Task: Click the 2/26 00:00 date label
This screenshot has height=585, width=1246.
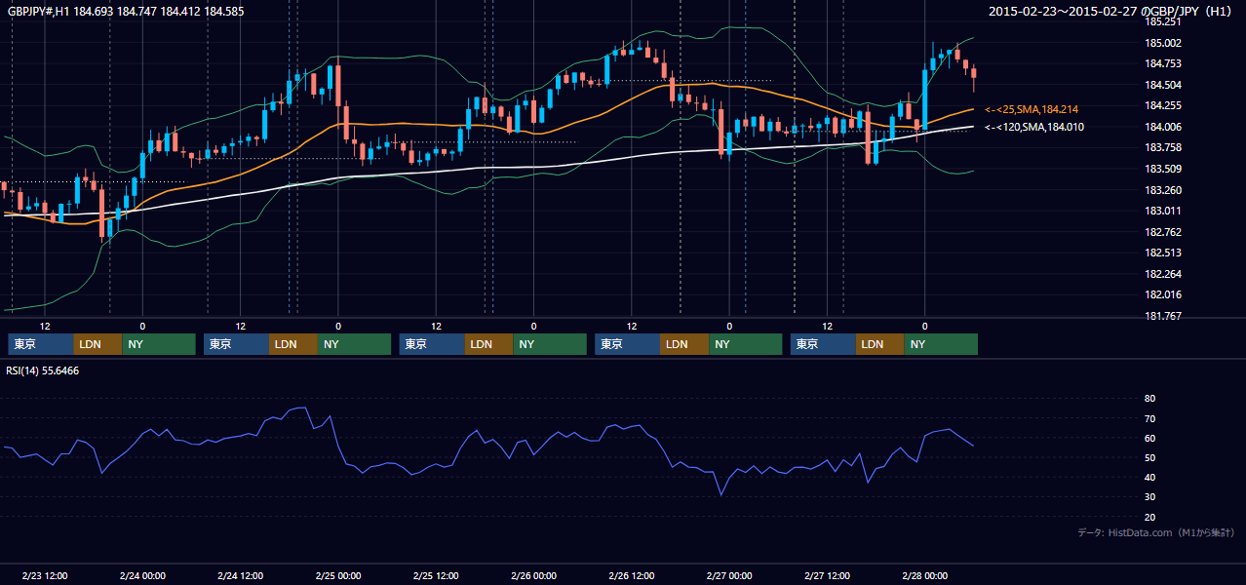Action: [534, 576]
